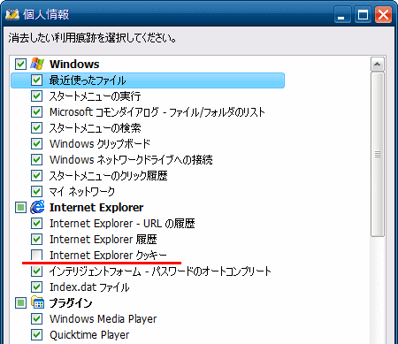Uncheck スタートメニューのクリック履歴 checkbox
The image size is (398, 344).
tap(36, 175)
